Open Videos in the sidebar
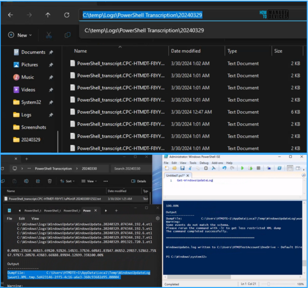 [x=28, y=90]
